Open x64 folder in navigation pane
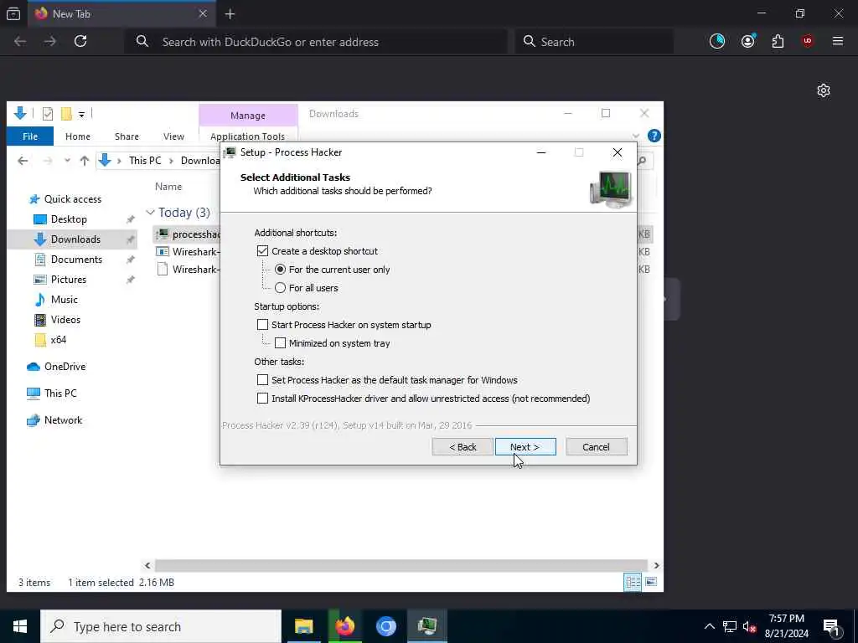This screenshot has width=858, height=643. (x=58, y=340)
